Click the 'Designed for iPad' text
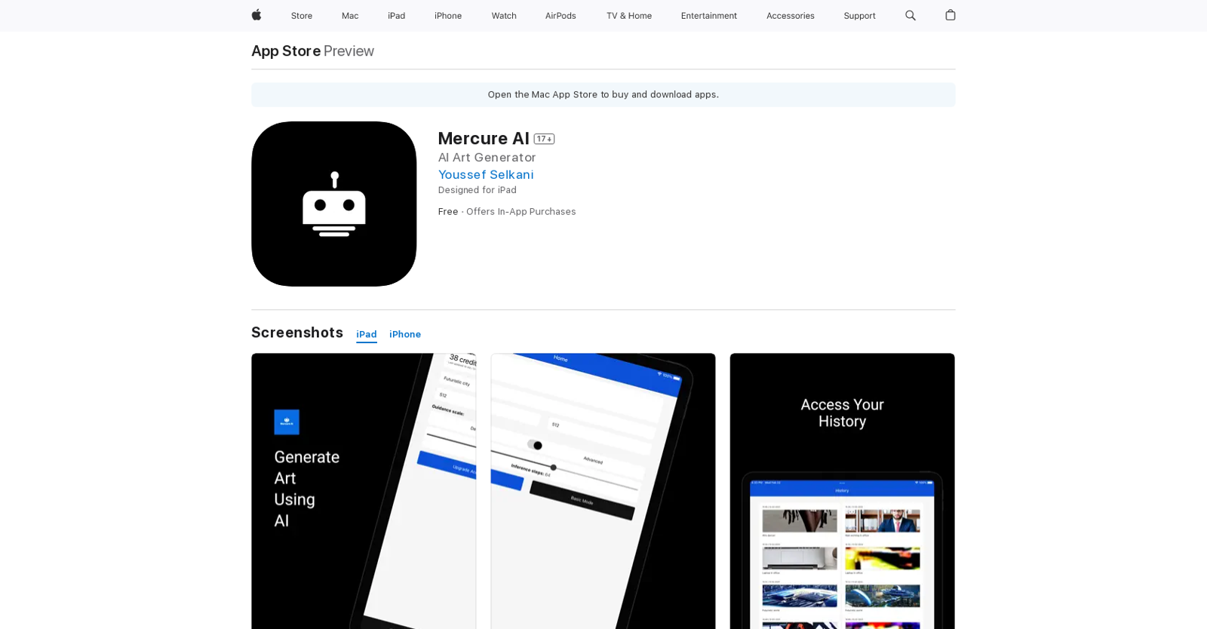Image resolution: width=1207 pixels, height=629 pixels. [x=478, y=190]
